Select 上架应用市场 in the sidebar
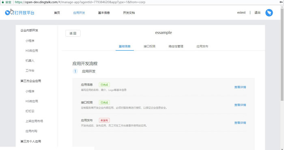 click(34, 121)
